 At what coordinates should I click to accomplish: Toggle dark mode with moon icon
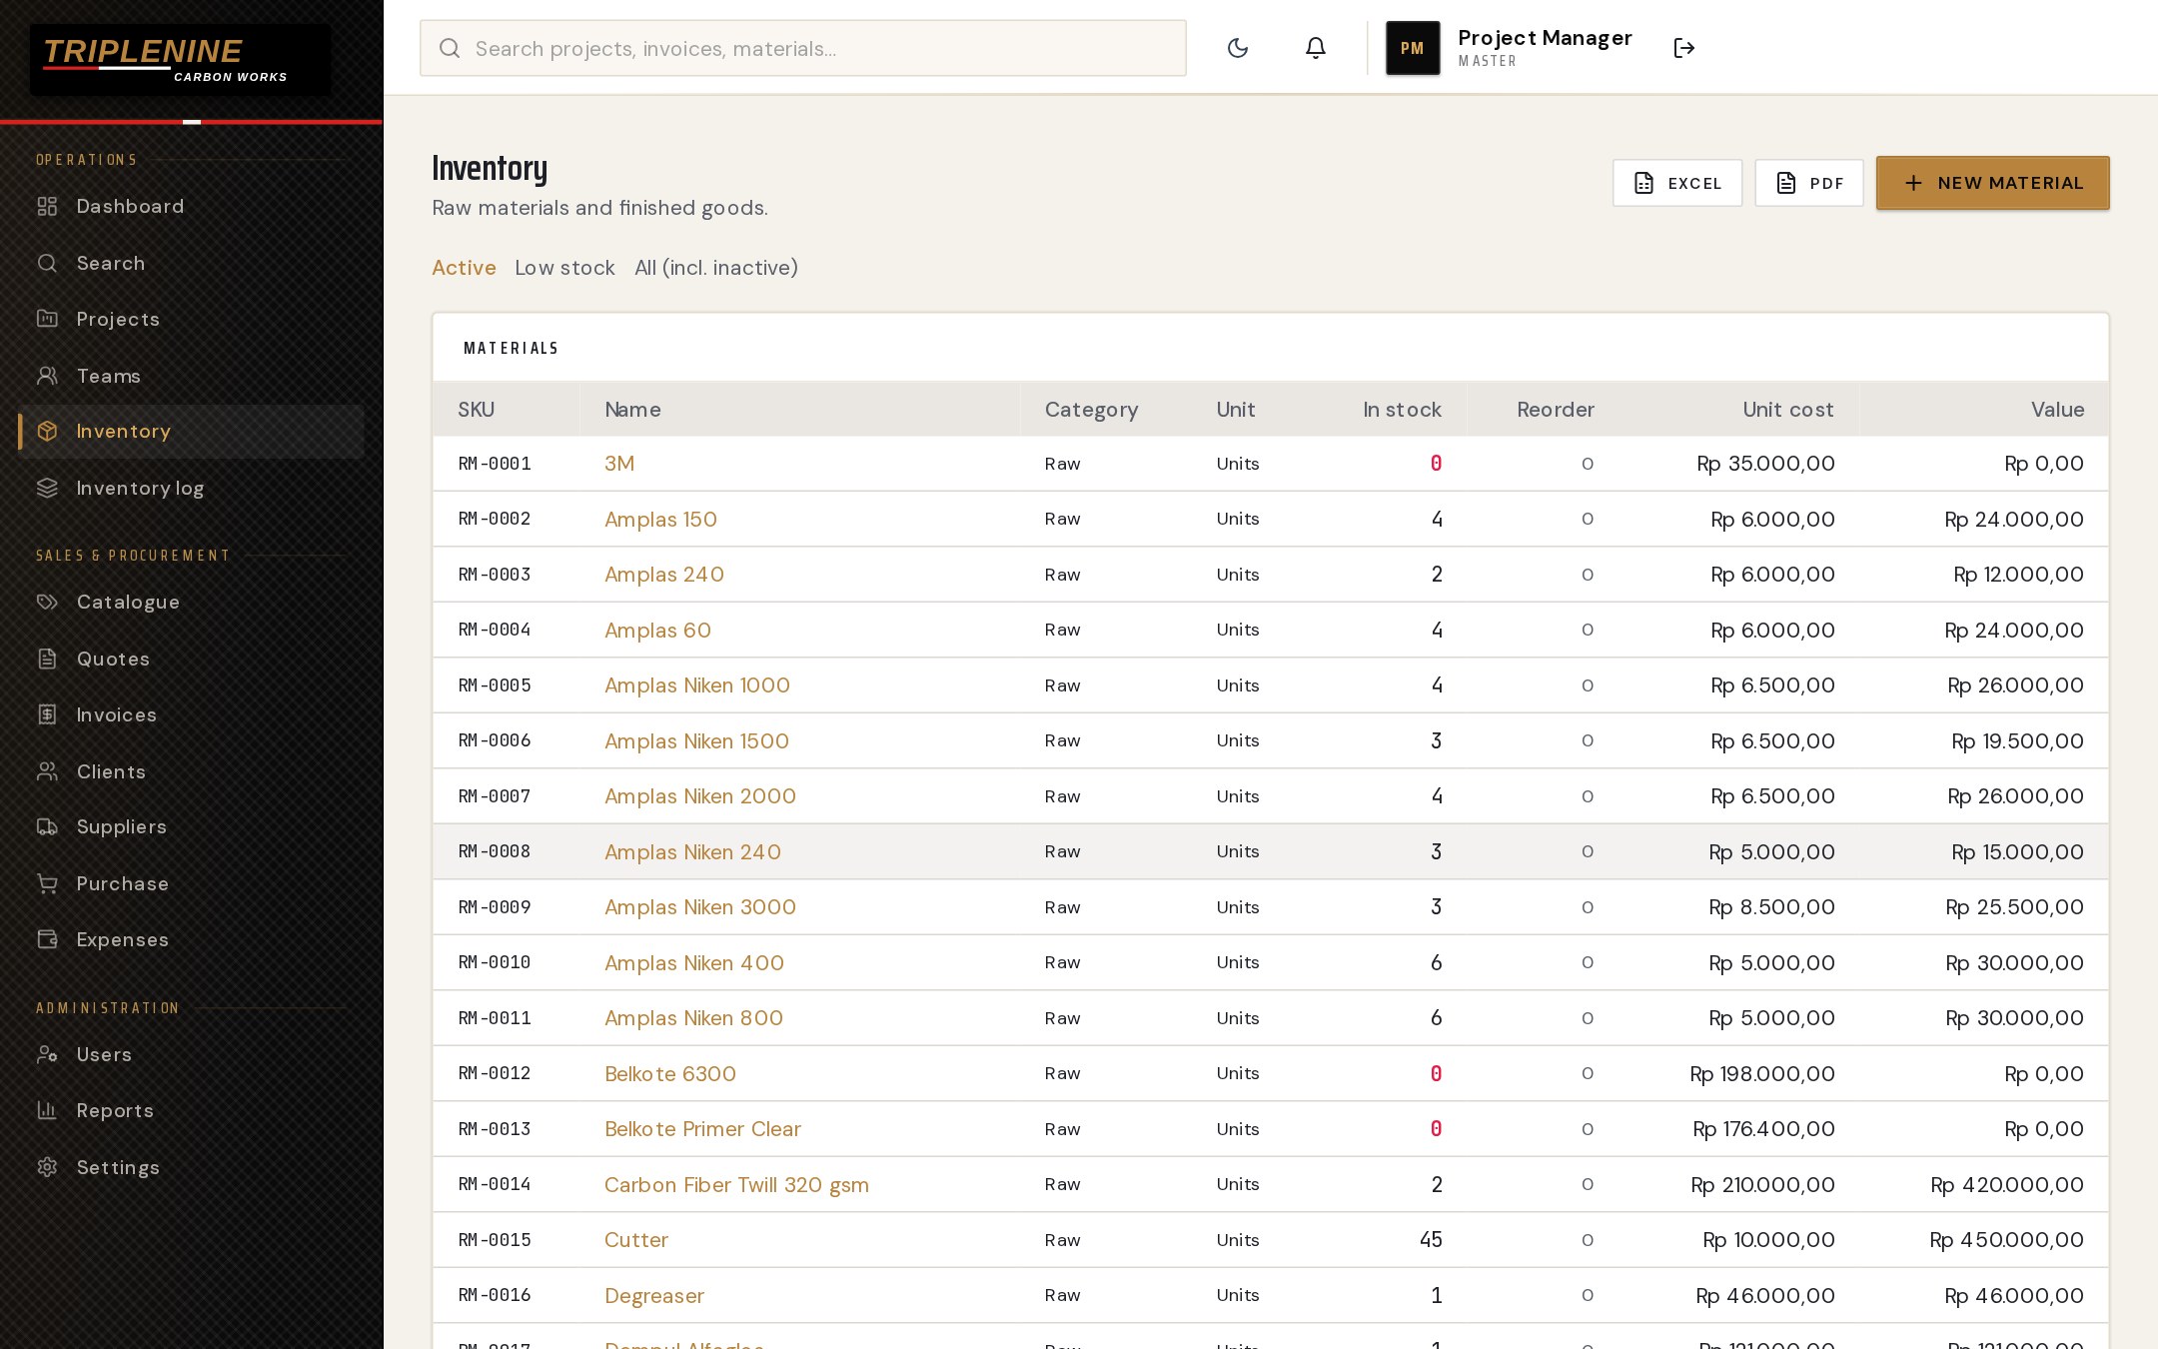pyautogui.click(x=1238, y=48)
